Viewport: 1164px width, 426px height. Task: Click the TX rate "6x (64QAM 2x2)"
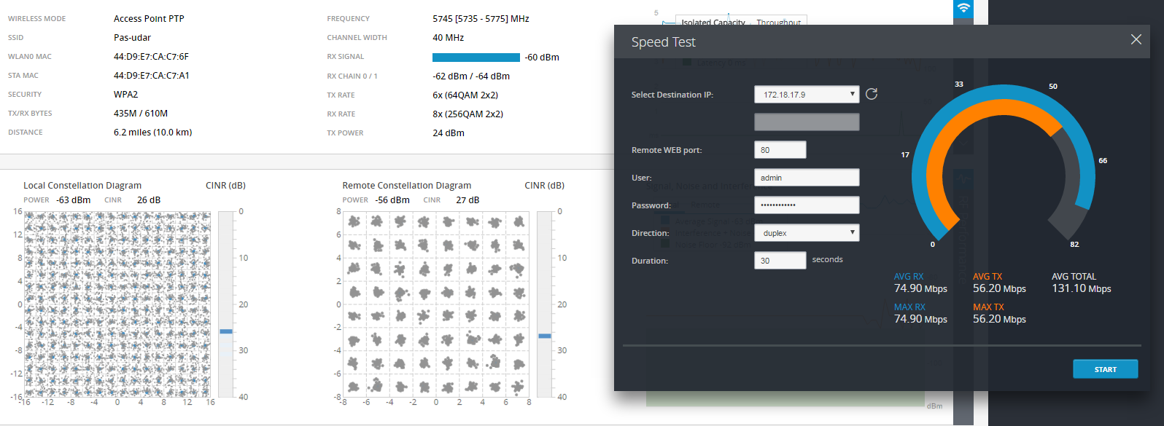pyautogui.click(x=465, y=95)
